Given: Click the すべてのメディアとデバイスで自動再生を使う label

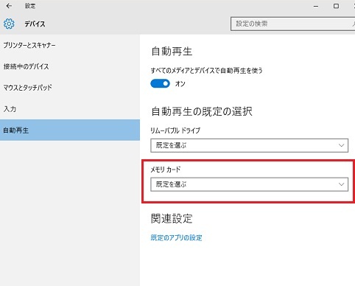Looking at the screenshot, I should click(x=207, y=71).
